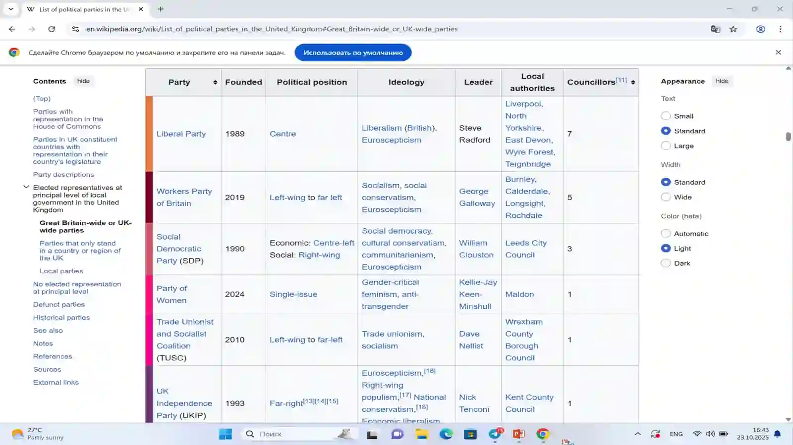Select Standard text size
This screenshot has width=793, height=445.
click(x=666, y=131)
